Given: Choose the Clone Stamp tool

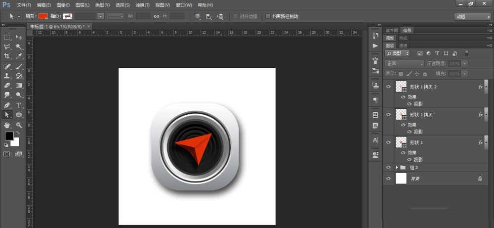Looking at the screenshot, I should coord(7,76).
